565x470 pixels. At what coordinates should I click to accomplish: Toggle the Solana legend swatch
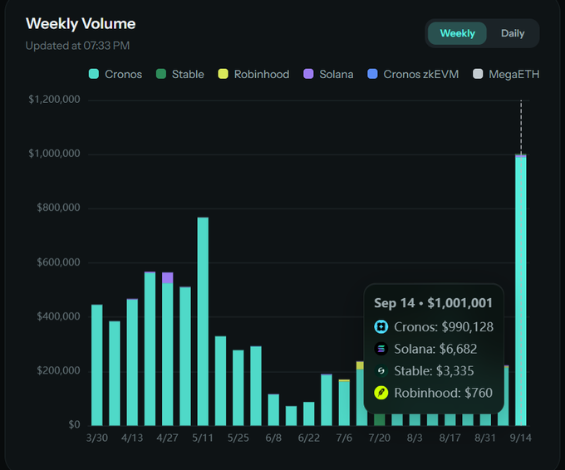308,74
